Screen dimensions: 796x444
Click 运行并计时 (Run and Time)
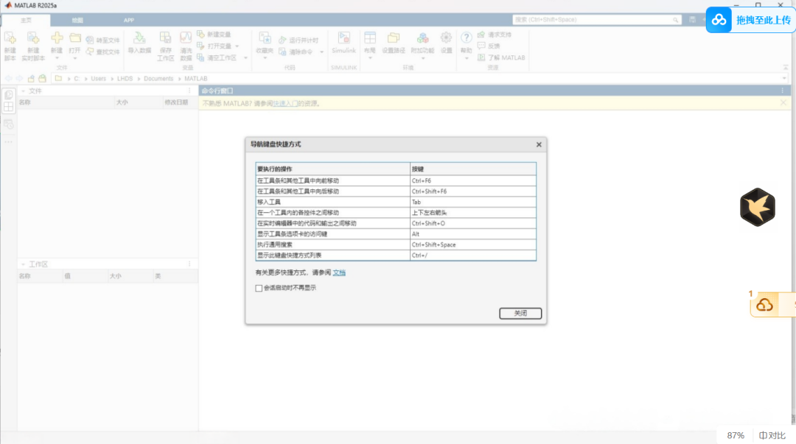pos(298,40)
